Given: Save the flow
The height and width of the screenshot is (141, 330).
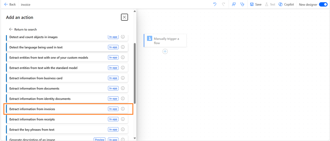Looking at the screenshot, I should tap(256, 4).
